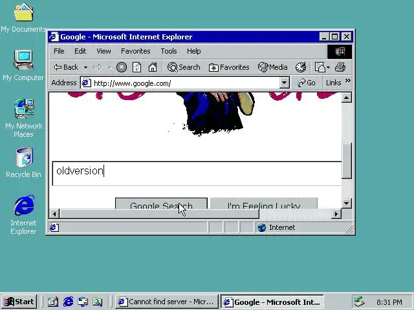The image size is (414, 310).
Task: Open the Start menu
Action: [x=19, y=302]
